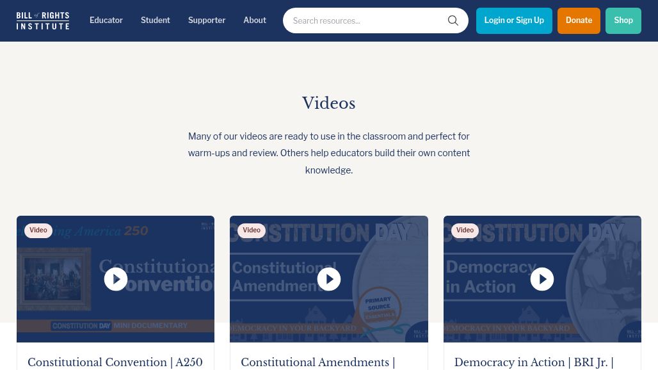Expand the Shop navigation dropdown
This screenshot has height=370, width=658.
(623, 20)
